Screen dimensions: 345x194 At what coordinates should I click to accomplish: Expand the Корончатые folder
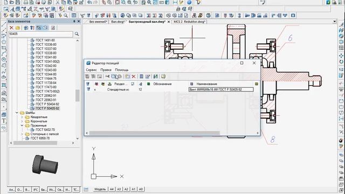coord(22,121)
